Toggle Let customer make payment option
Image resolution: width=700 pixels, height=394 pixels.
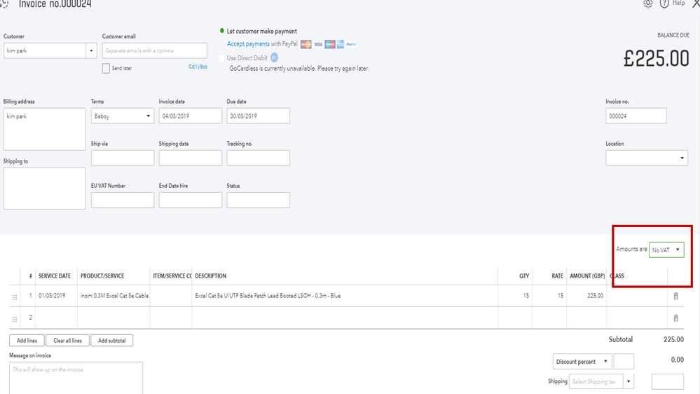pos(221,32)
